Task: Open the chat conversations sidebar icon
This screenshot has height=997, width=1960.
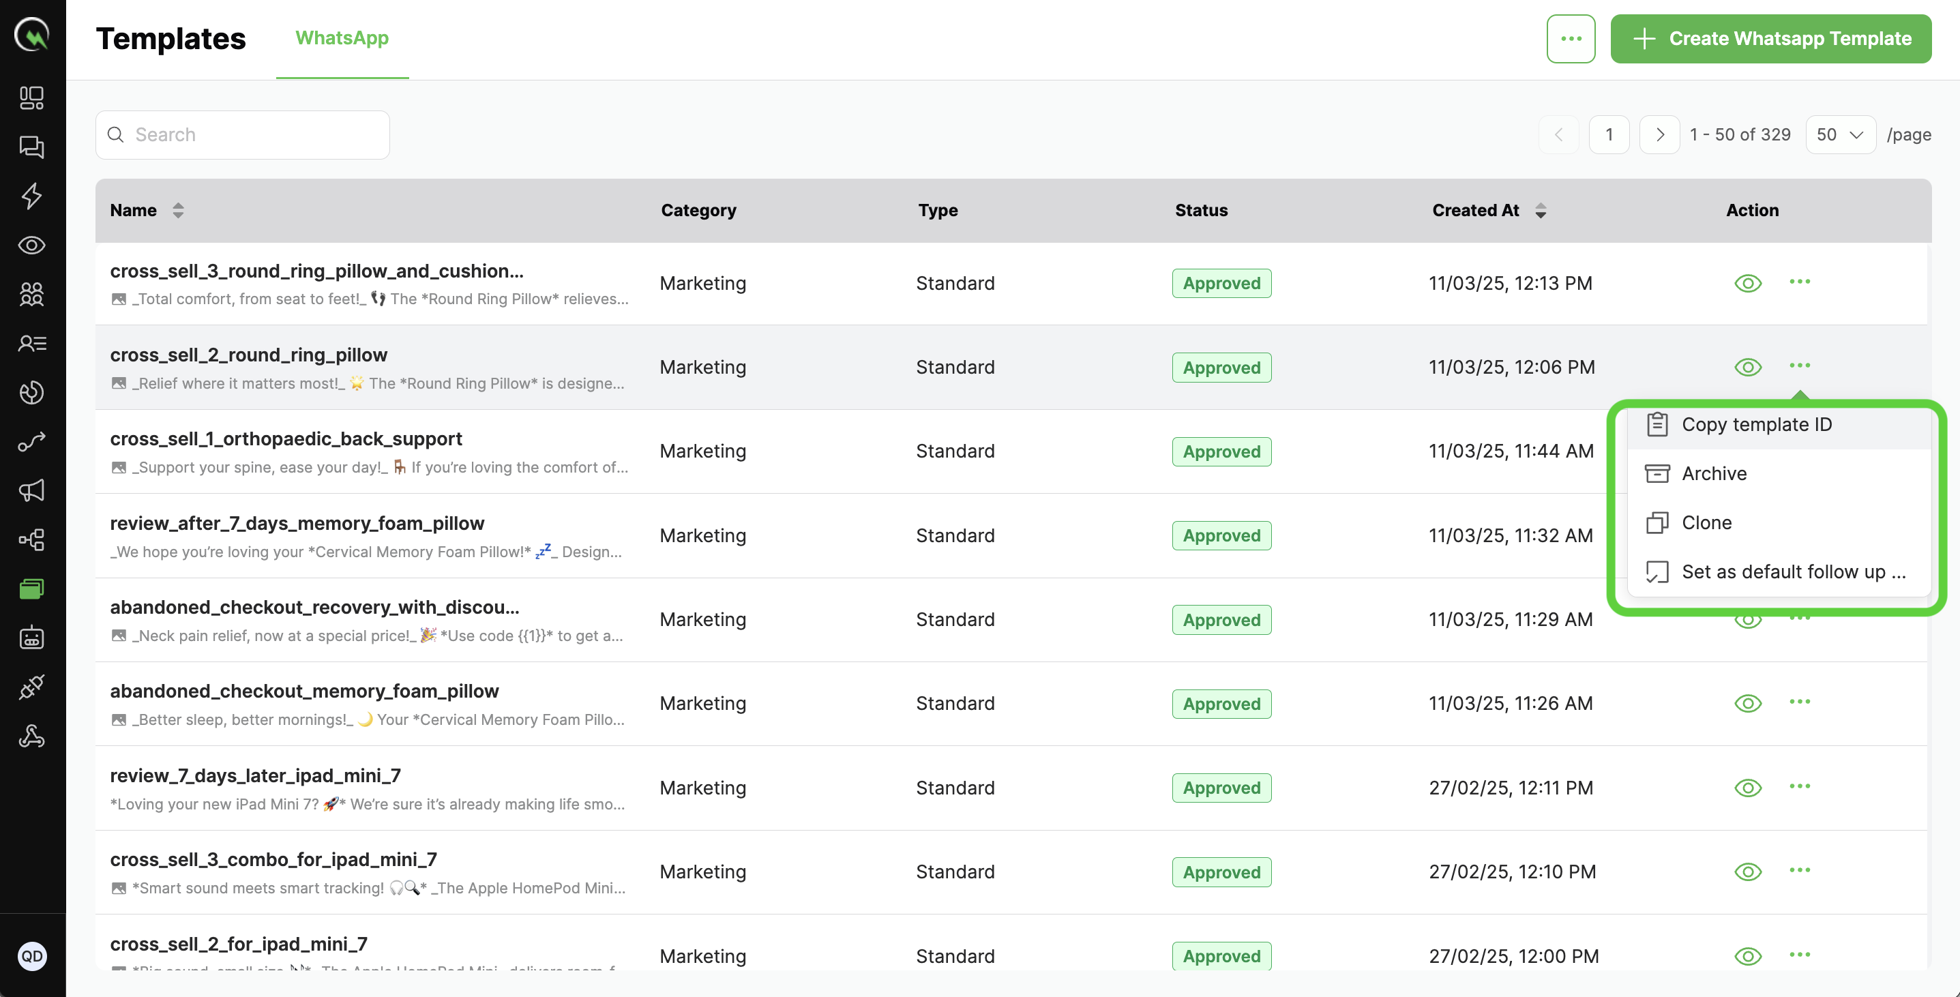Action: (x=31, y=147)
